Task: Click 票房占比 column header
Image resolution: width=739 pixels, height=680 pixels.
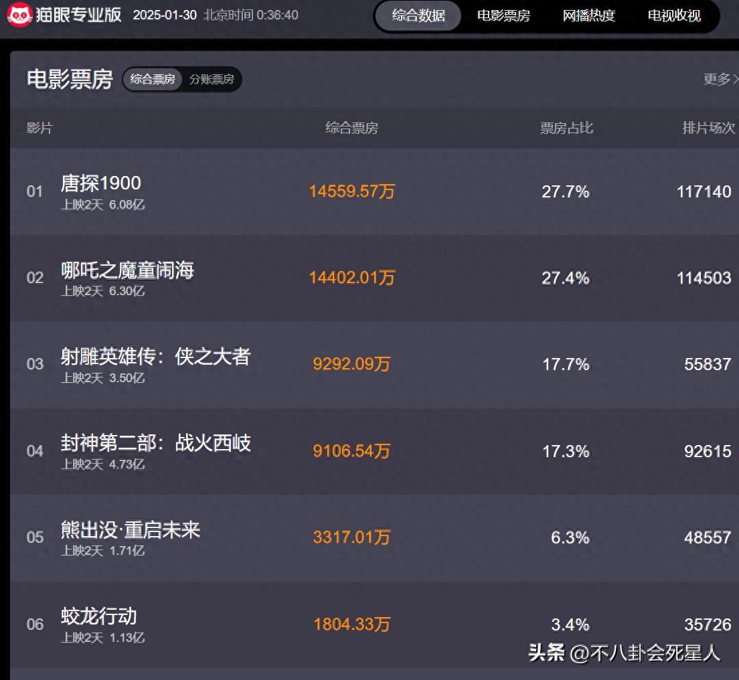Action: (x=566, y=129)
